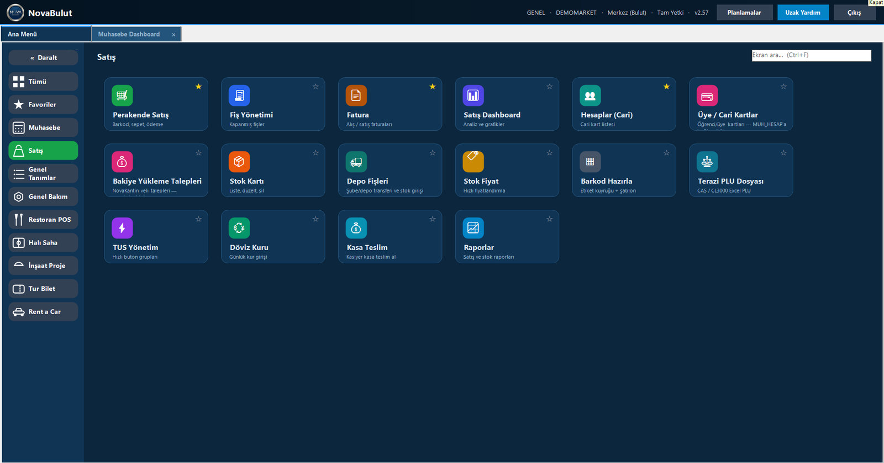The width and height of the screenshot is (884, 463).
Task: Toggle the Hesaplar (Cari) favorite star
Action: click(x=666, y=87)
